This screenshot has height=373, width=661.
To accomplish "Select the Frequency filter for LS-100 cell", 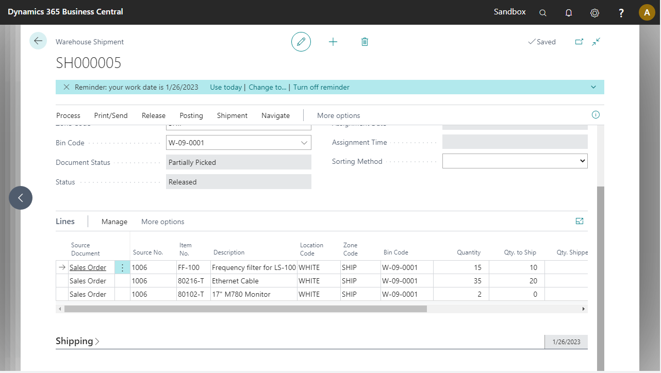I will (x=254, y=267).
